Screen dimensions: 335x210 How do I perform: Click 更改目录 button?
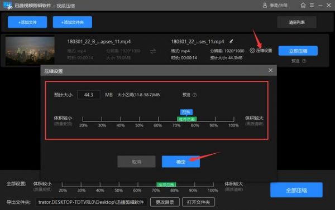(165, 202)
